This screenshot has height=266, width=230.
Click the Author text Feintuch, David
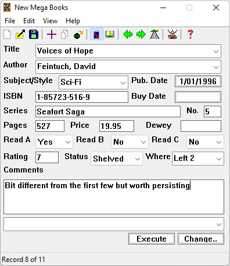pyautogui.click(x=66, y=67)
